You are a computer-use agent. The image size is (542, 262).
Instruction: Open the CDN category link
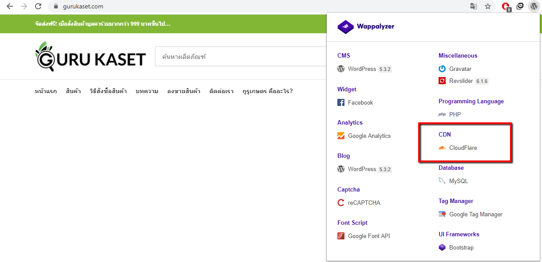pos(445,135)
